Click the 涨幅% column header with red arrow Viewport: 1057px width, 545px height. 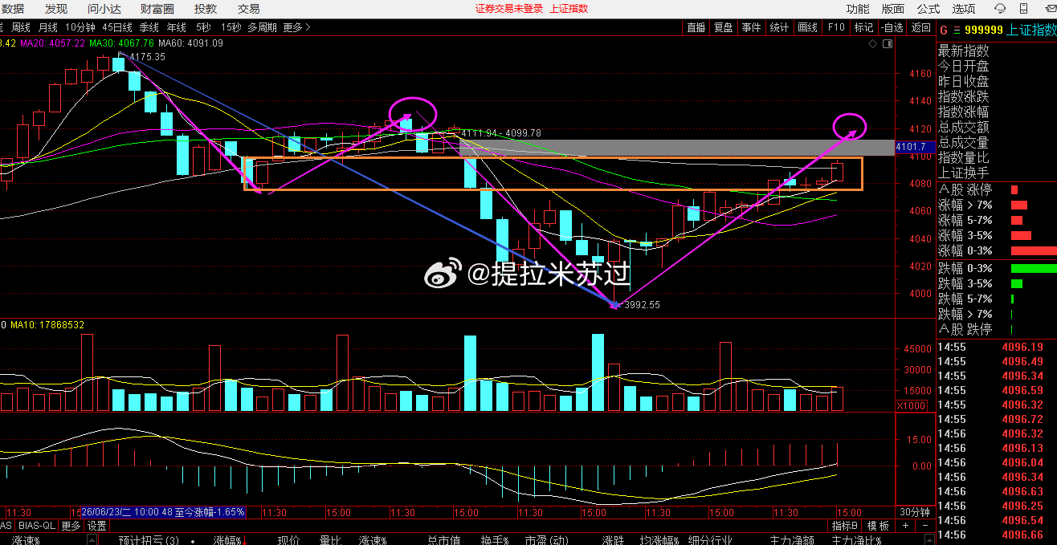pyautogui.click(x=230, y=540)
